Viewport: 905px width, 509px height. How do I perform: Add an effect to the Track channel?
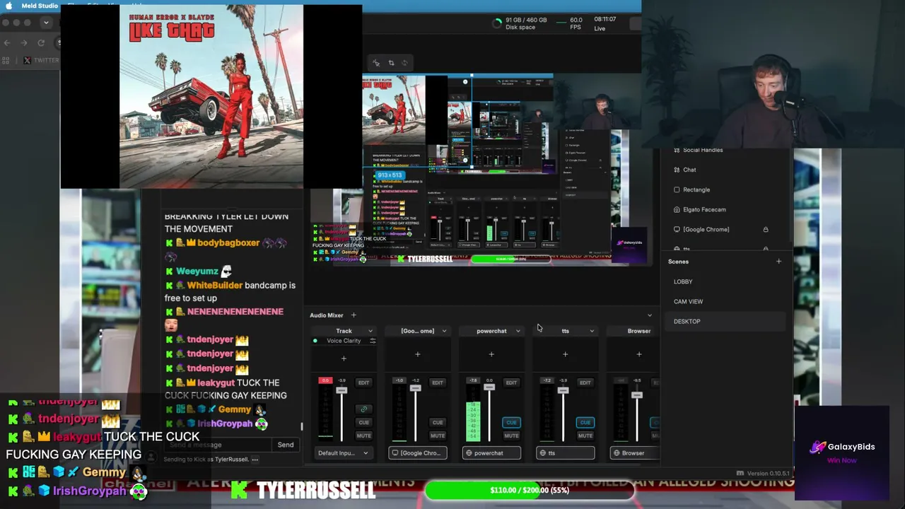click(x=344, y=358)
